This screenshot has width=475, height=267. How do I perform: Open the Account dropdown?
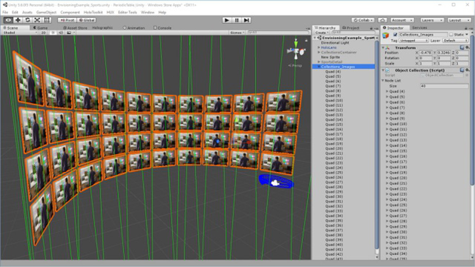point(402,20)
